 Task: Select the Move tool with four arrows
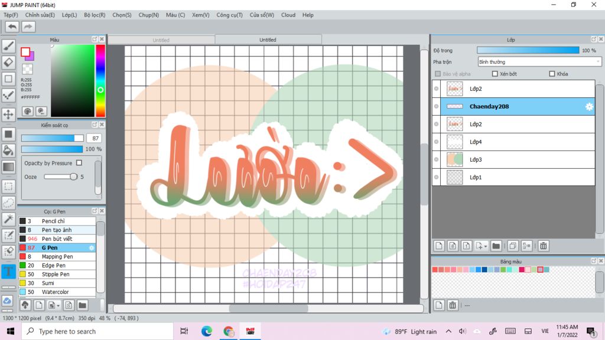(x=8, y=115)
